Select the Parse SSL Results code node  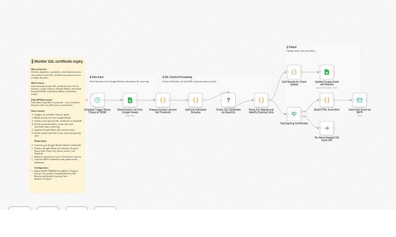click(261, 100)
